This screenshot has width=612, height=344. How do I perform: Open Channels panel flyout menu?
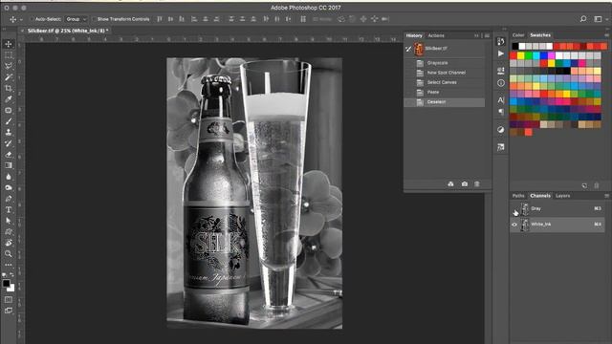[606, 196]
